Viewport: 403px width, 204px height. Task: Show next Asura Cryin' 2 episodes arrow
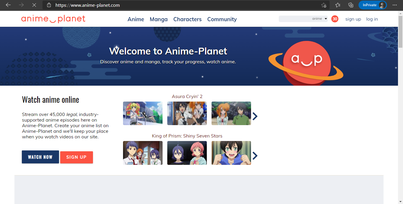tap(255, 116)
